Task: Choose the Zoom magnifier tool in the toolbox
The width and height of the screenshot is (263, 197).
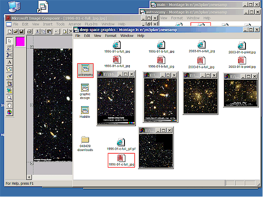Action: 9,98
